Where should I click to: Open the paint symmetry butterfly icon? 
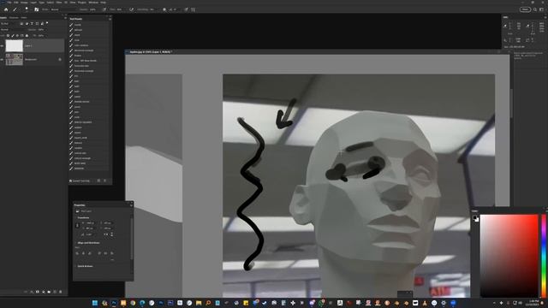pos(193,9)
